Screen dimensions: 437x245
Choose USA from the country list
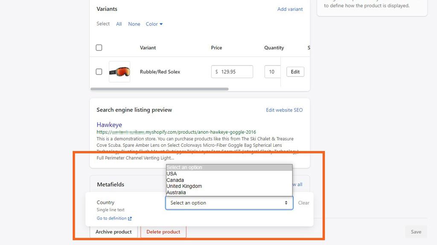click(x=172, y=174)
